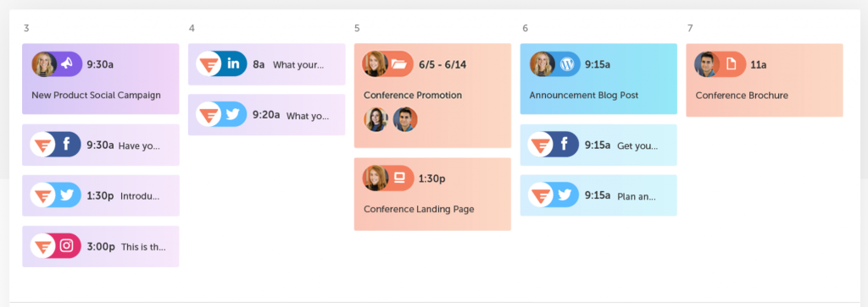Viewport: 868px width, 307px height.
Task: Click the Facebook icon on the 9:30a post
Action: tap(67, 145)
